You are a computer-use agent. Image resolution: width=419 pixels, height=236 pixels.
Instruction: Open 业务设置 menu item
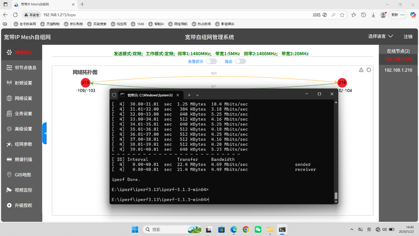[21, 113]
